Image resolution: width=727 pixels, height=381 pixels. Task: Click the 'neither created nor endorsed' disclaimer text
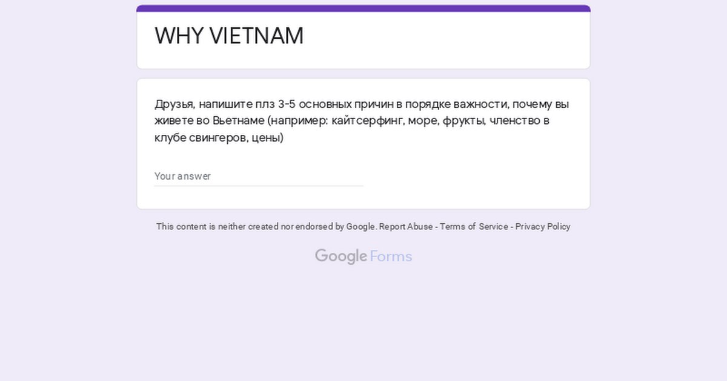(267, 227)
